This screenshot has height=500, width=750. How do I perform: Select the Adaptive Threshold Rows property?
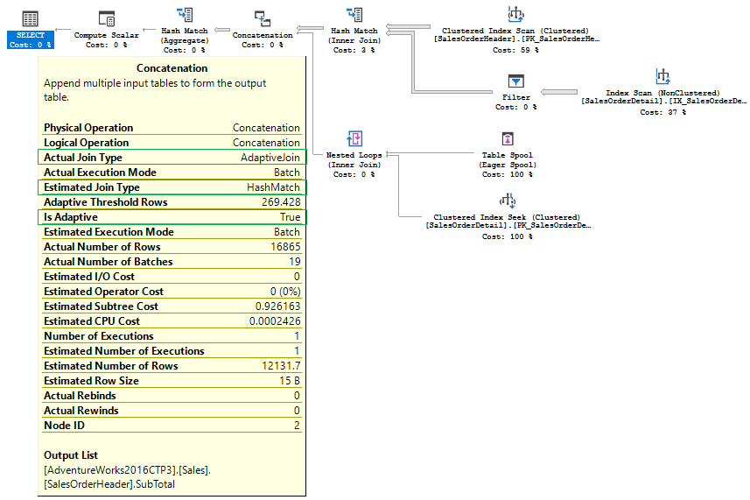coord(172,202)
